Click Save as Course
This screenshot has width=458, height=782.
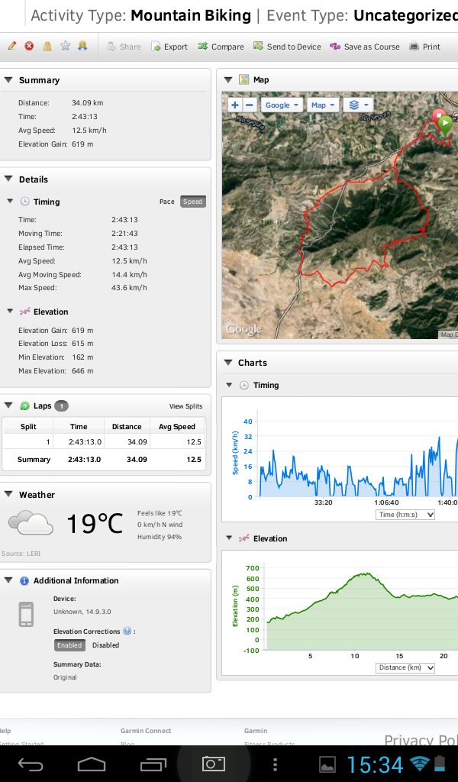[365, 47]
